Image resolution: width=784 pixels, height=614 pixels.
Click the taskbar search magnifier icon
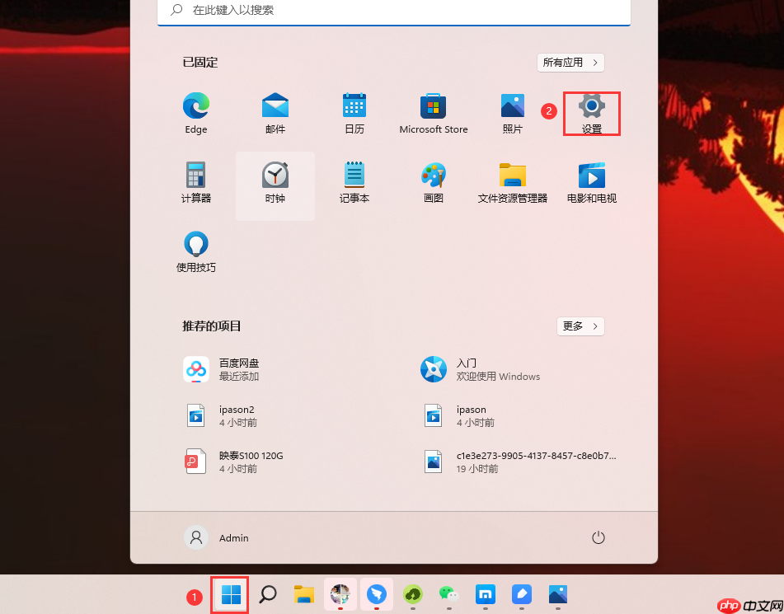tap(267, 594)
